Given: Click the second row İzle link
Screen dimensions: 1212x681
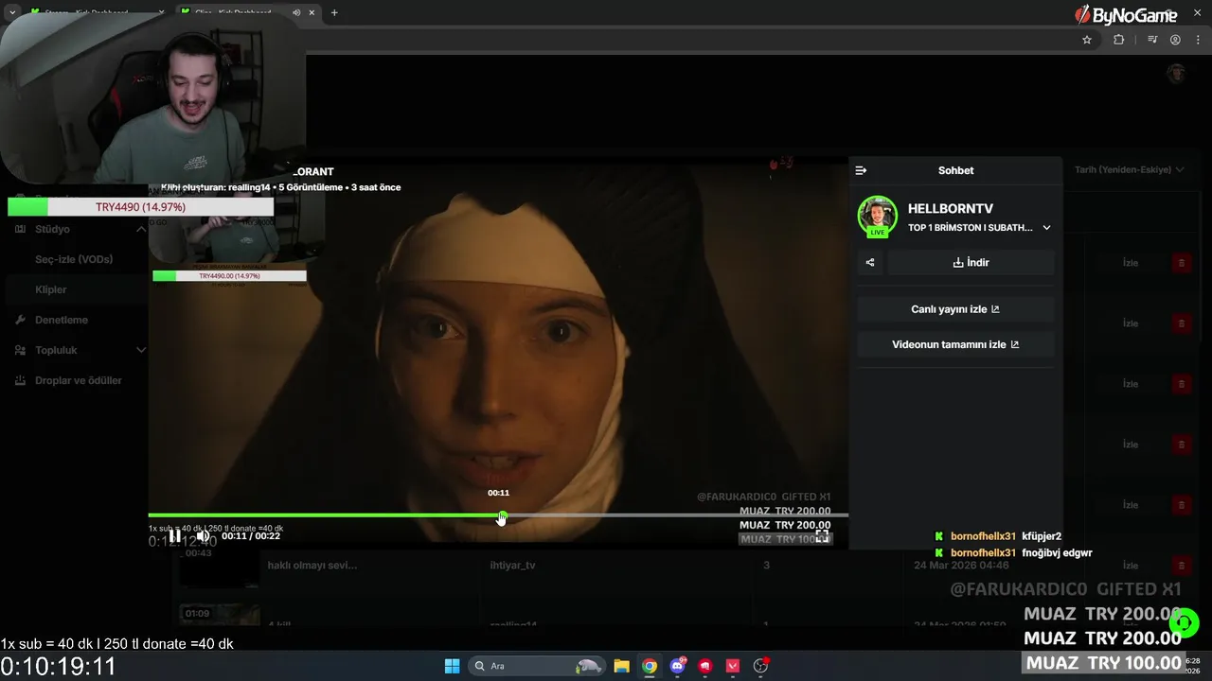Looking at the screenshot, I should [x=1131, y=323].
